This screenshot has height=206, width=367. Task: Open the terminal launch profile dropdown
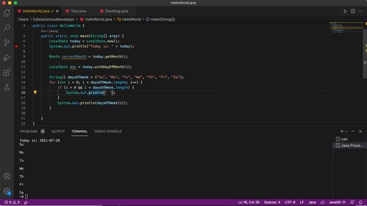click(x=346, y=131)
